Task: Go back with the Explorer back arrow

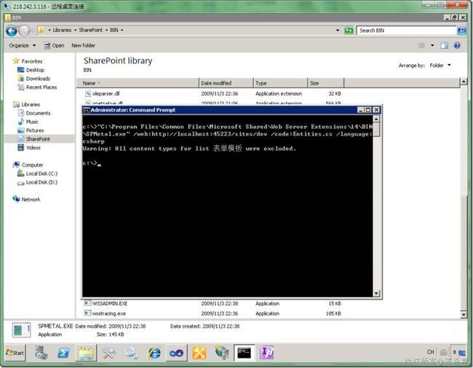Action: click(12, 31)
